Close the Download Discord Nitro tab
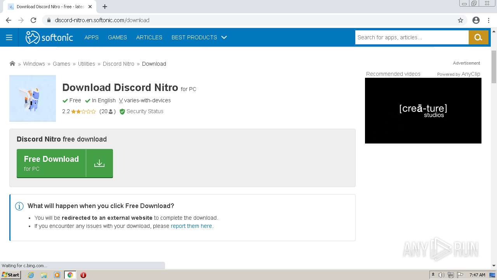The height and width of the screenshot is (280, 497). [x=90, y=7]
